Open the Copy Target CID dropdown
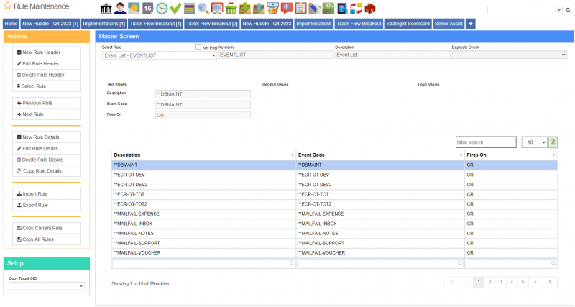This screenshot has height=307, width=575. [47, 285]
